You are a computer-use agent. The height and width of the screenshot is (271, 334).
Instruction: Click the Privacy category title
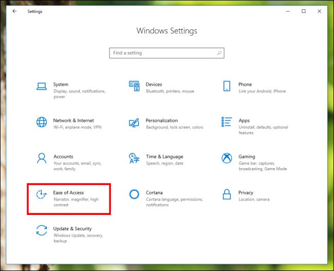pyautogui.click(x=246, y=193)
